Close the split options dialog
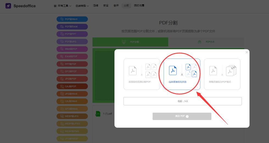Screen dimensions: 269x143 [x=247, y=52]
